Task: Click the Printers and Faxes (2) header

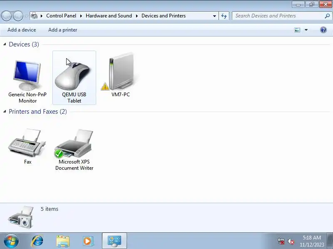Action: (x=38, y=111)
